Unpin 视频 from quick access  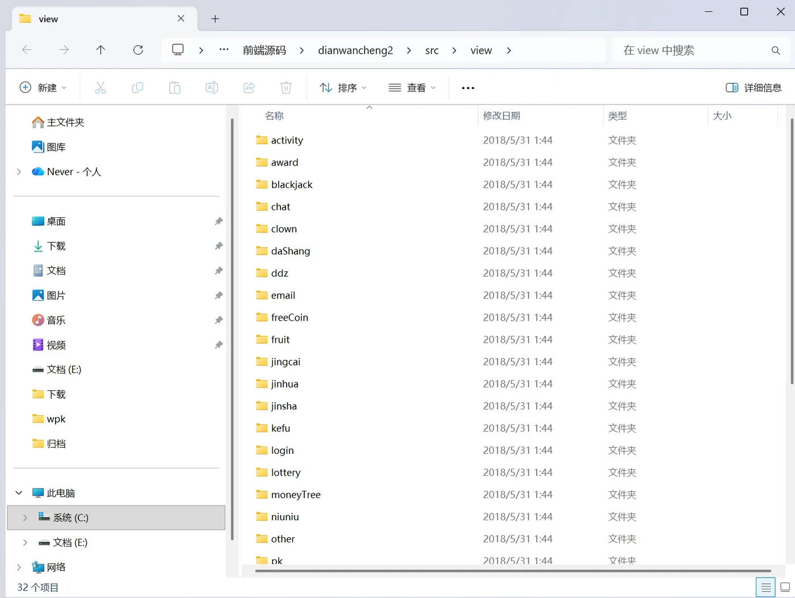coord(219,345)
